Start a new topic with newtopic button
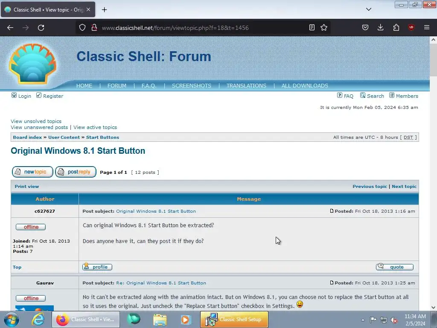437x328 pixels. [x=32, y=172]
